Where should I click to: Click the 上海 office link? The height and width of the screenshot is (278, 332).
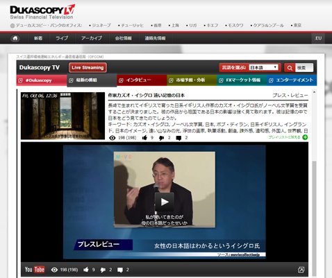point(175,25)
